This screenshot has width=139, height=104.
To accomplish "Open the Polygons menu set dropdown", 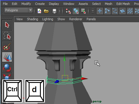I will (x=19, y=10).
